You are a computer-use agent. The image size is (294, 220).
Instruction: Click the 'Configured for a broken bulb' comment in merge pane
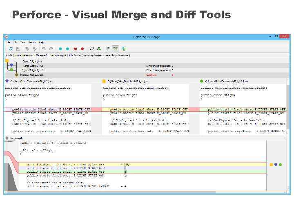pos(55,183)
